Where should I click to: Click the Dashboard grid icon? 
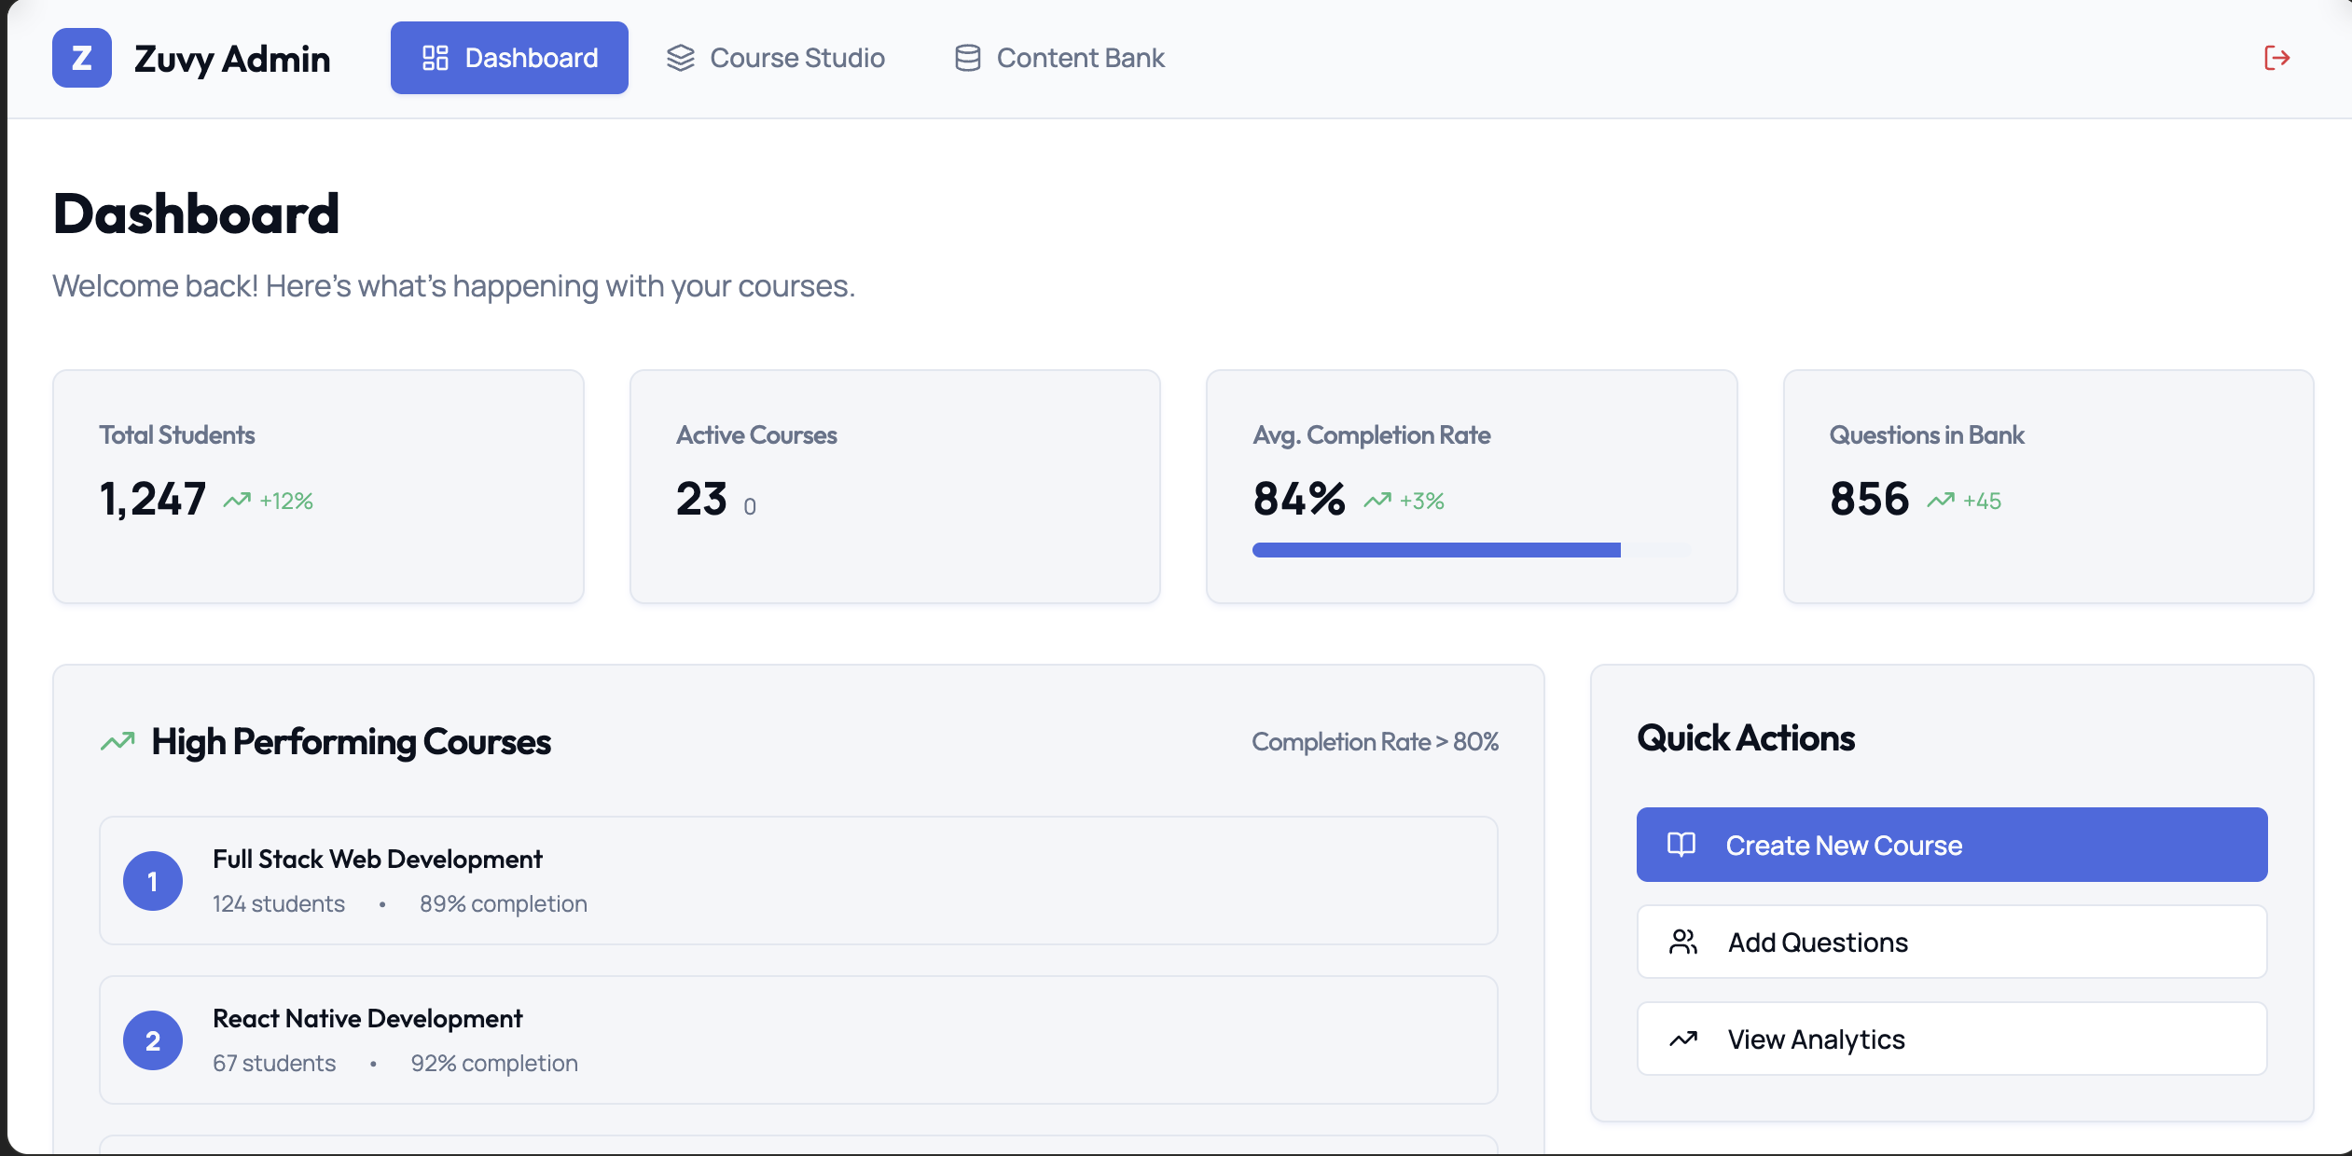click(x=436, y=58)
